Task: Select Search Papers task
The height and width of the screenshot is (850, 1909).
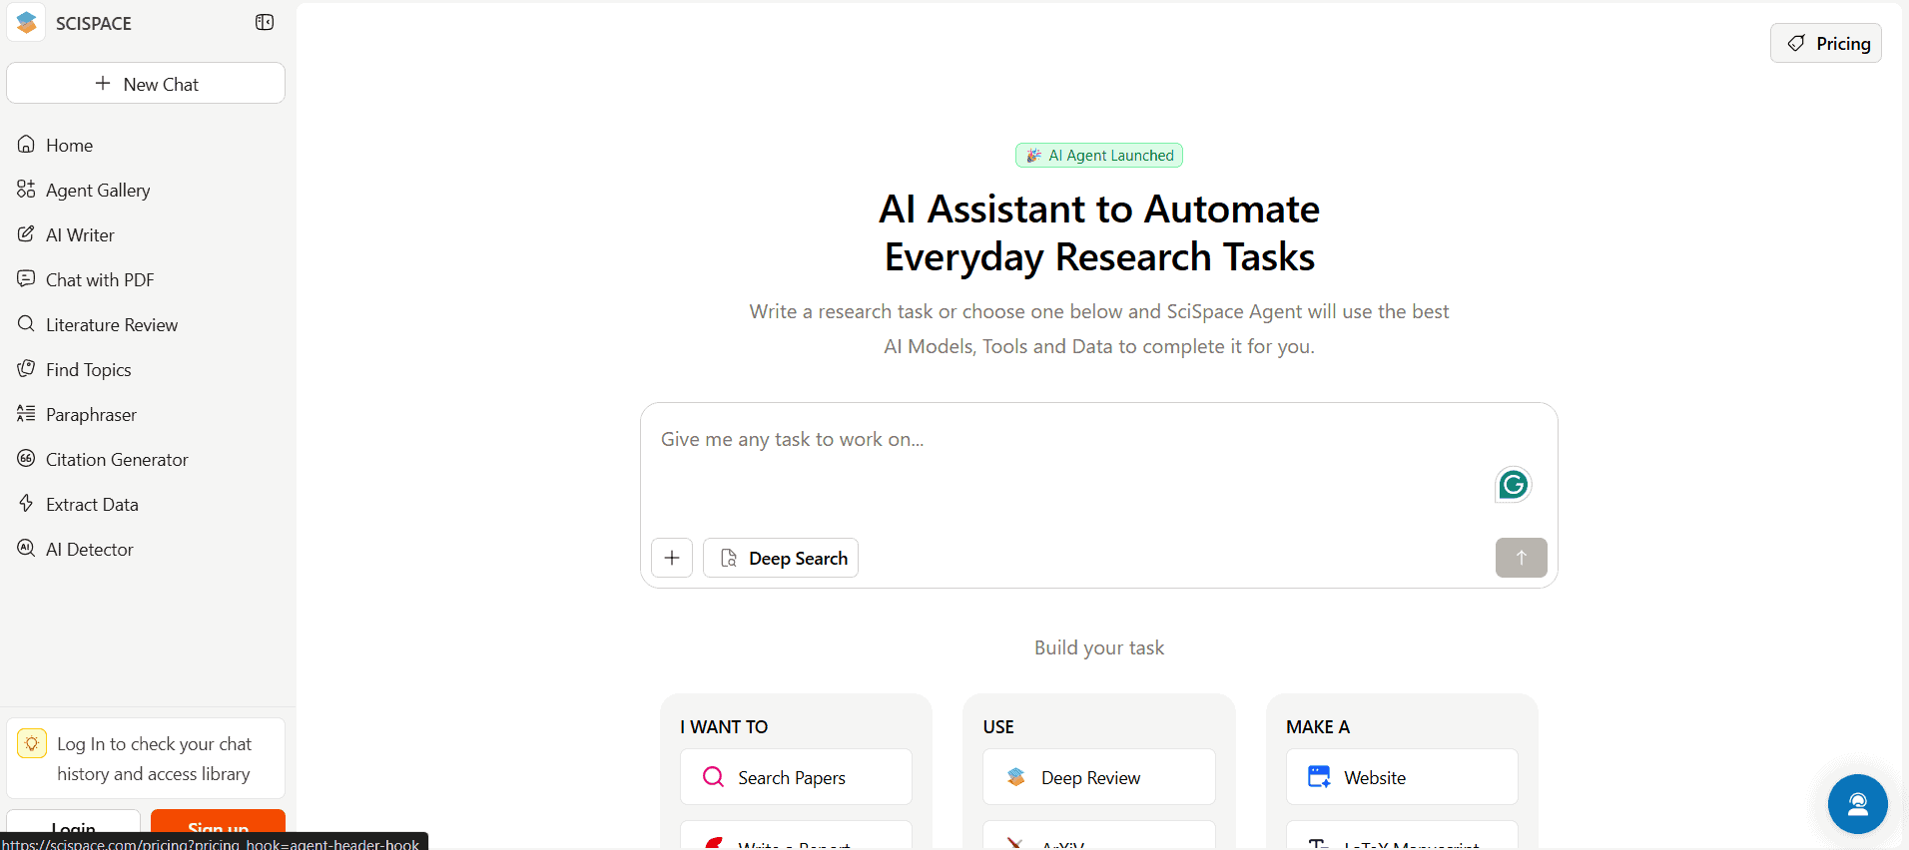Action: coord(796,777)
